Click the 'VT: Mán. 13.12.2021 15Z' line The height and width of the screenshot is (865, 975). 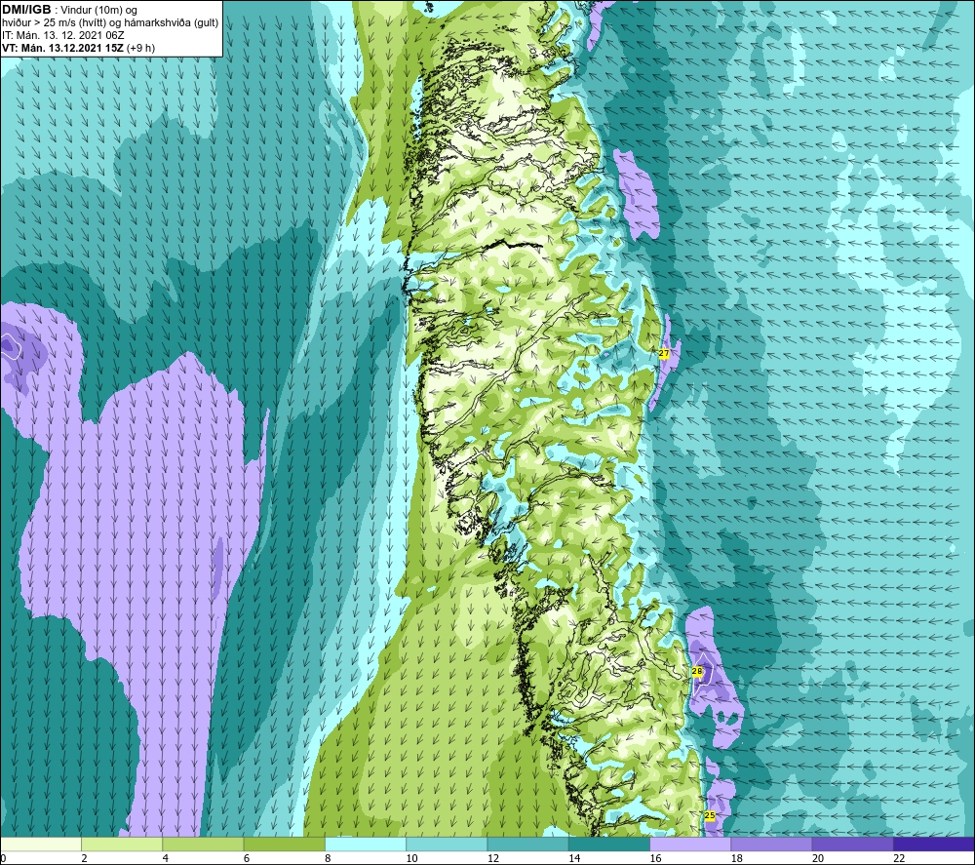pos(62,48)
